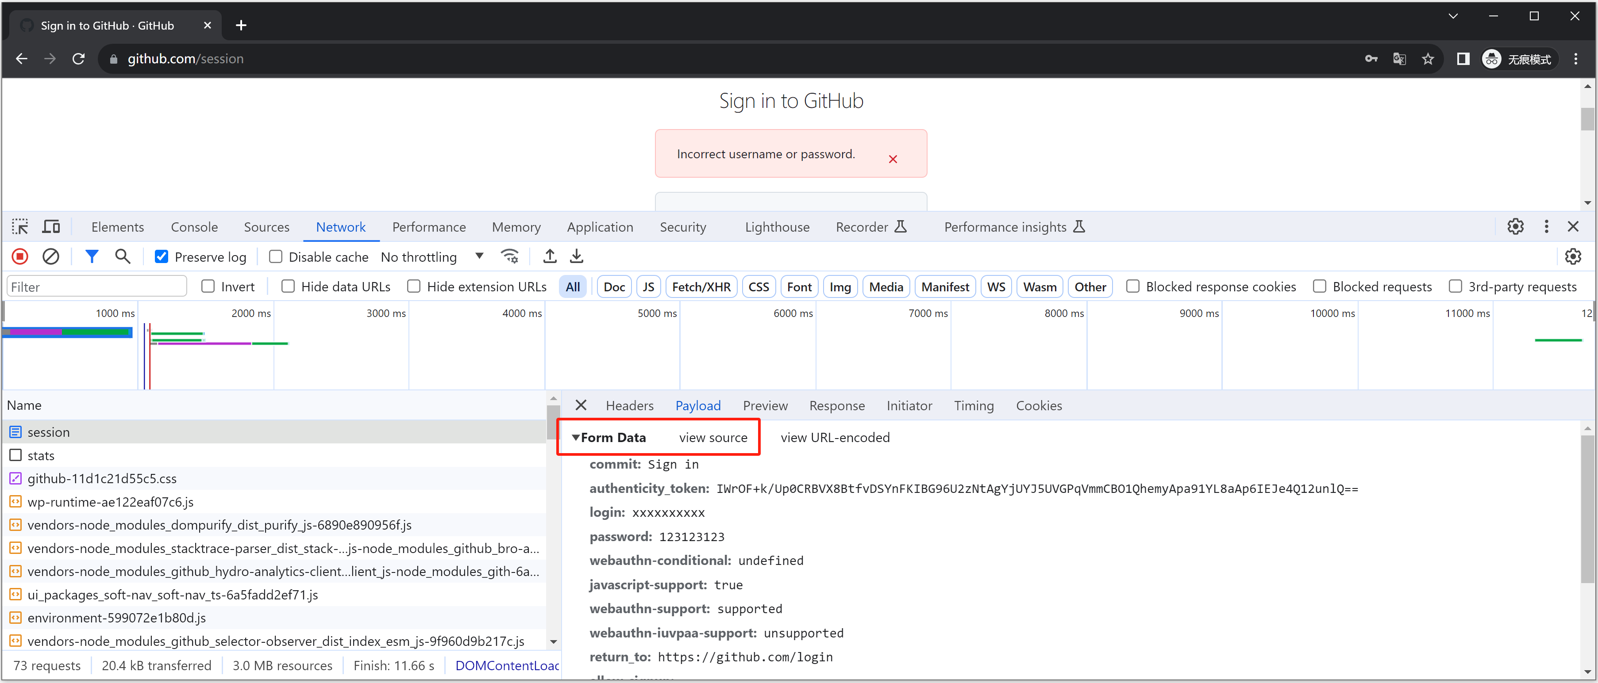Click the view URL-encoded link

(835, 438)
